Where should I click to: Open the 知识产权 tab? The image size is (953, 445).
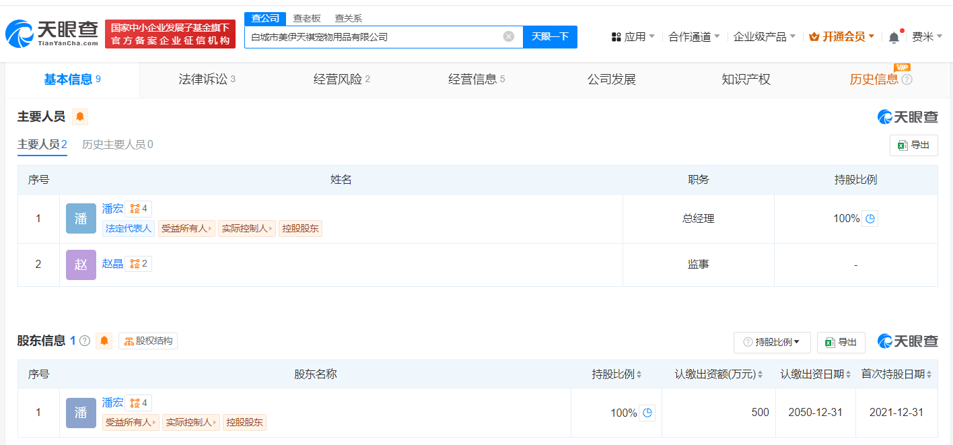point(746,79)
